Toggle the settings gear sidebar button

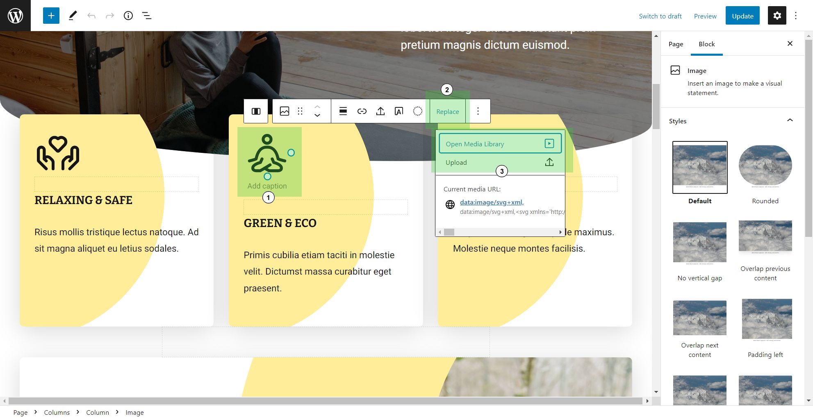point(777,16)
